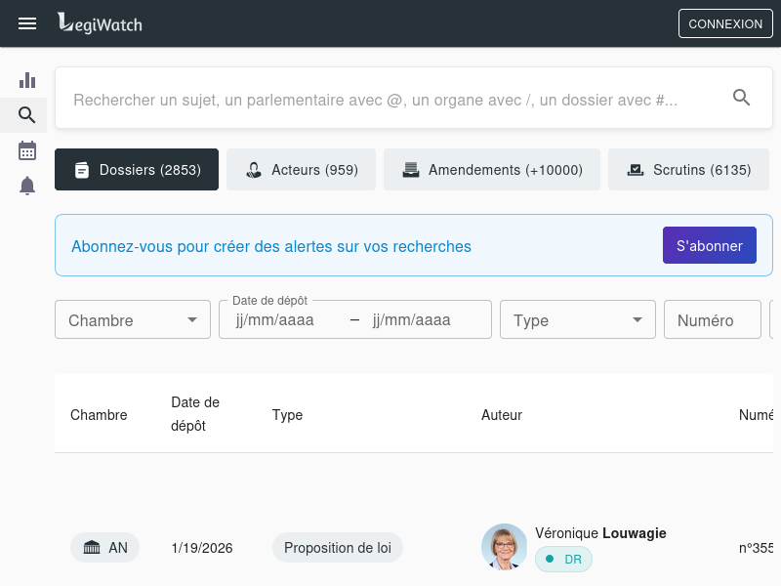Open the Scrutins (6135) tab
The image size is (781, 586).
point(688,170)
